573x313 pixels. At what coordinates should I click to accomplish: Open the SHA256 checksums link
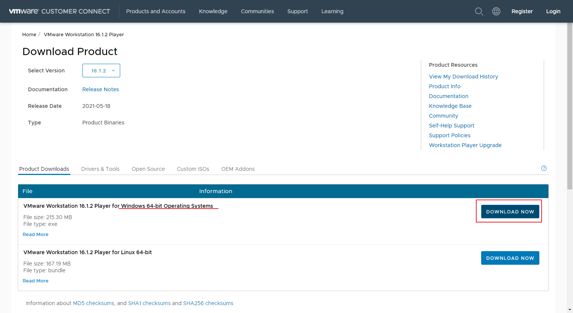(208, 303)
